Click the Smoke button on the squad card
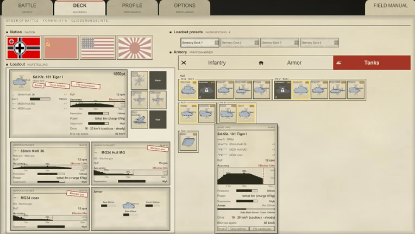415x234 pixels. (222, 229)
